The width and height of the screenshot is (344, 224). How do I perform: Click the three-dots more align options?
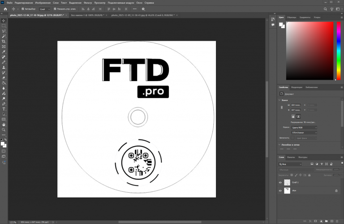[134, 9]
